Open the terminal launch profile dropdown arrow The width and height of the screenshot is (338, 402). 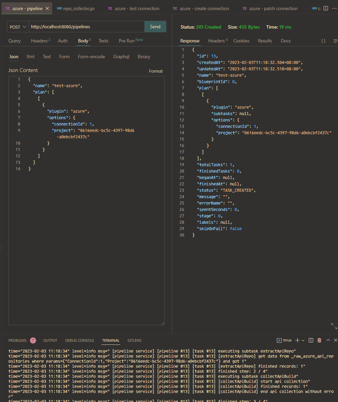tap(303, 340)
